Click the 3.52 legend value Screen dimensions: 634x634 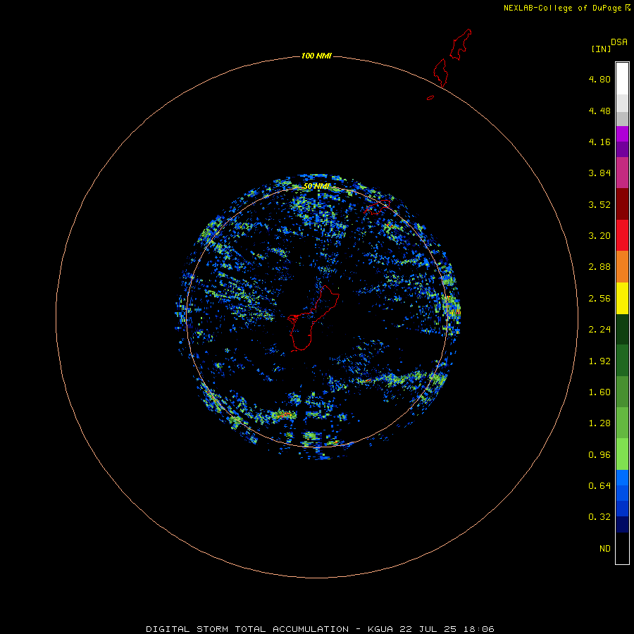tap(599, 204)
